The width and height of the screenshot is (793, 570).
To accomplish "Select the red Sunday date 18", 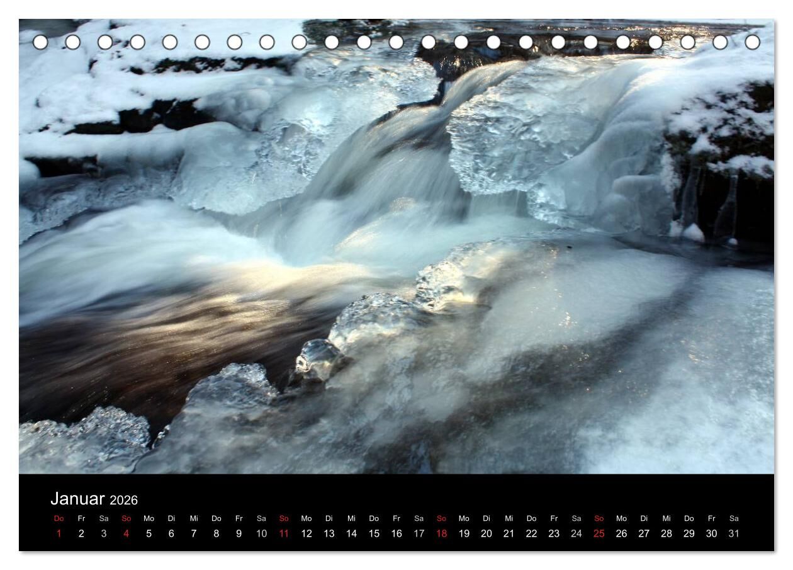I will click(441, 533).
